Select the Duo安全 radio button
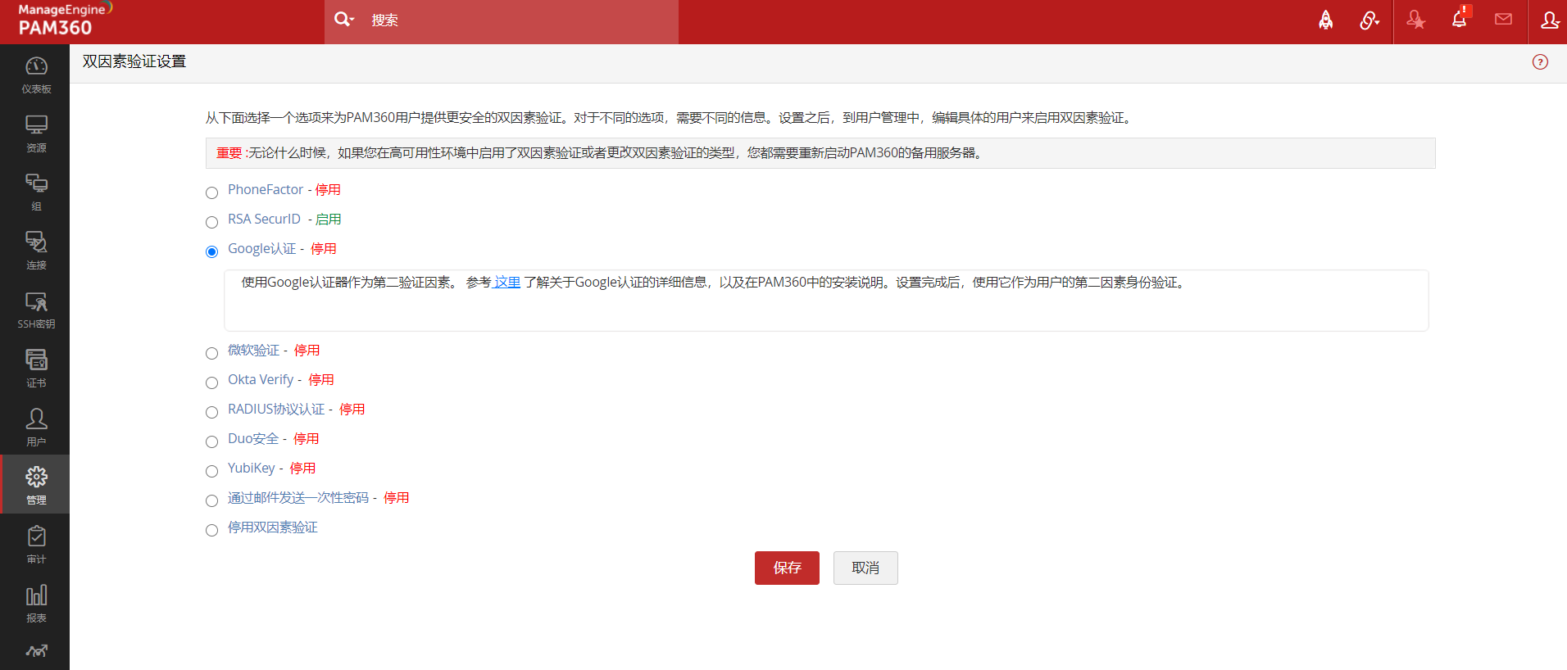This screenshot has height=670, width=1567. [211, 441]
